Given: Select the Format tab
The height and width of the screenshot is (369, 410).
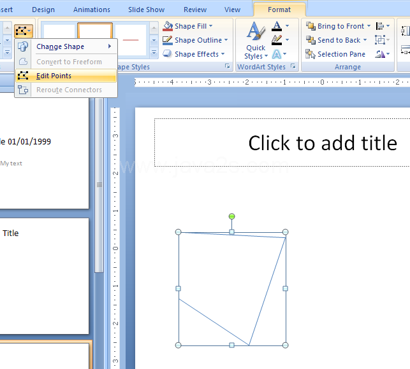Looking at the screenshot, I should pos(279,10).
